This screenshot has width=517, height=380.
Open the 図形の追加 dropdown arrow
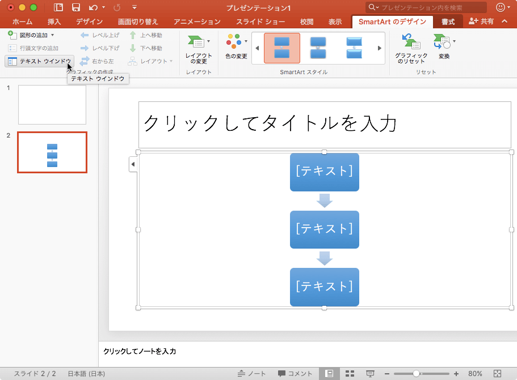(53, 35)
